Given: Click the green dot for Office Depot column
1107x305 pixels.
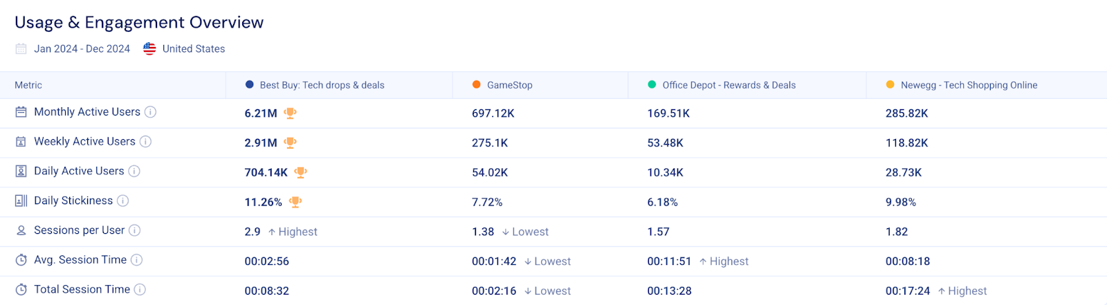Looking at the screenshot, I should click(652, 84).
